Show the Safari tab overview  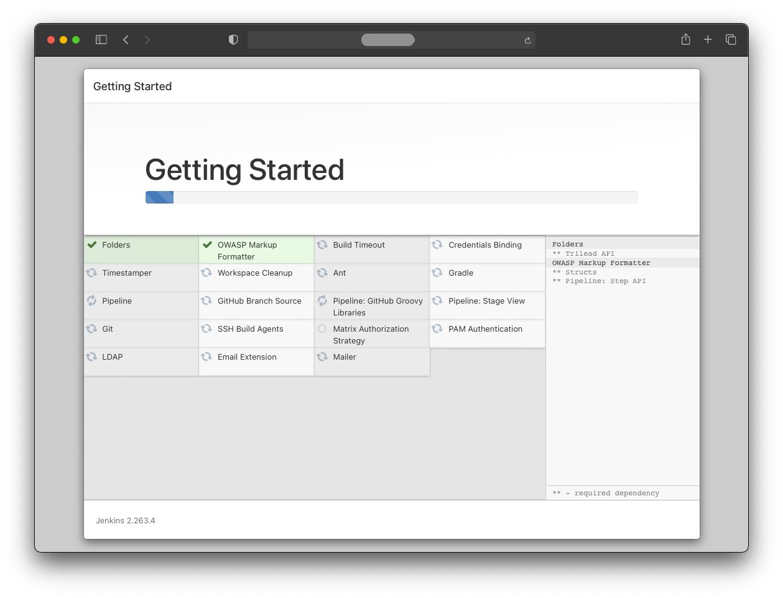[731, 40]
